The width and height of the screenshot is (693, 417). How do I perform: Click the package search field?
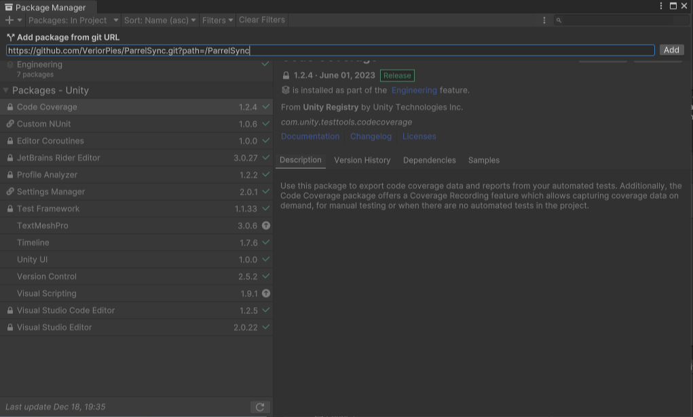[620, 20]
